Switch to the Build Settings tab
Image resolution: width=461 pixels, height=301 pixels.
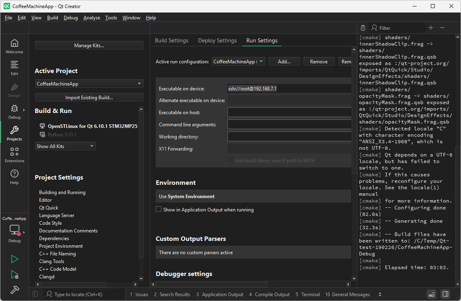tap(171, 40)
